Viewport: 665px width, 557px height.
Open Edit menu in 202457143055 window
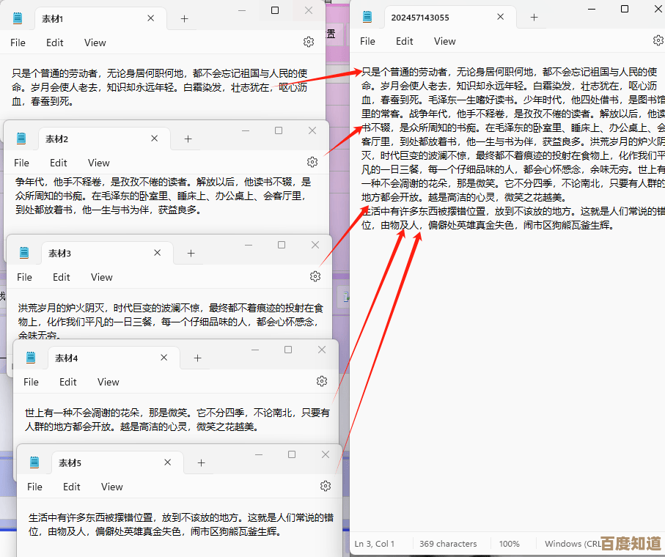[405, 41]
